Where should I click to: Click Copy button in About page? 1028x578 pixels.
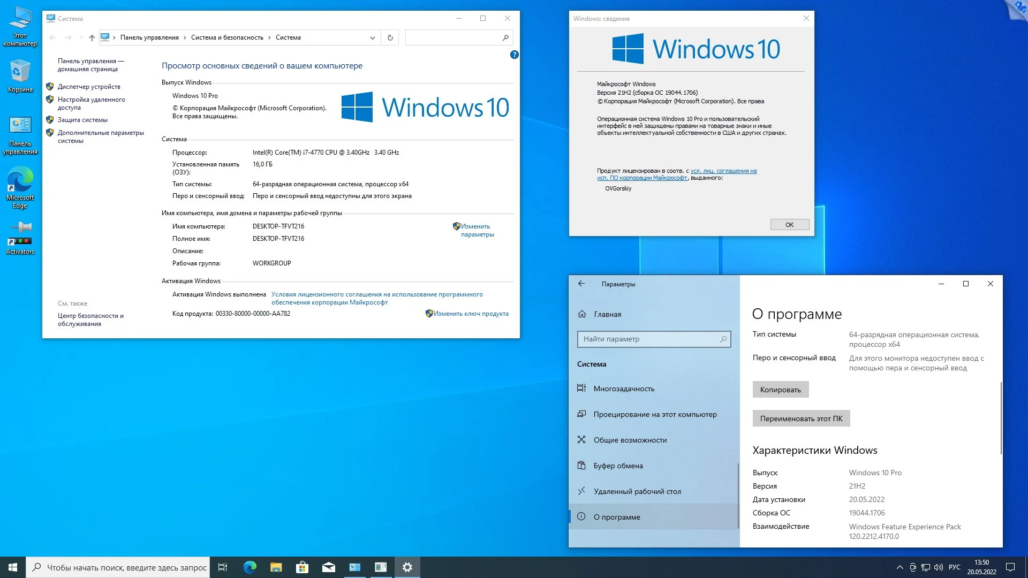(x=780, y=390)
